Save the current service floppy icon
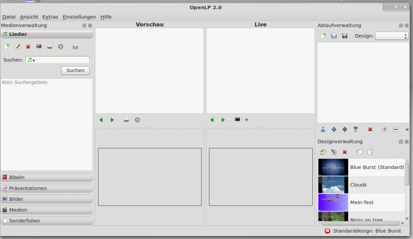The width and height of the screenshot is (413, 239). point(344,36)
